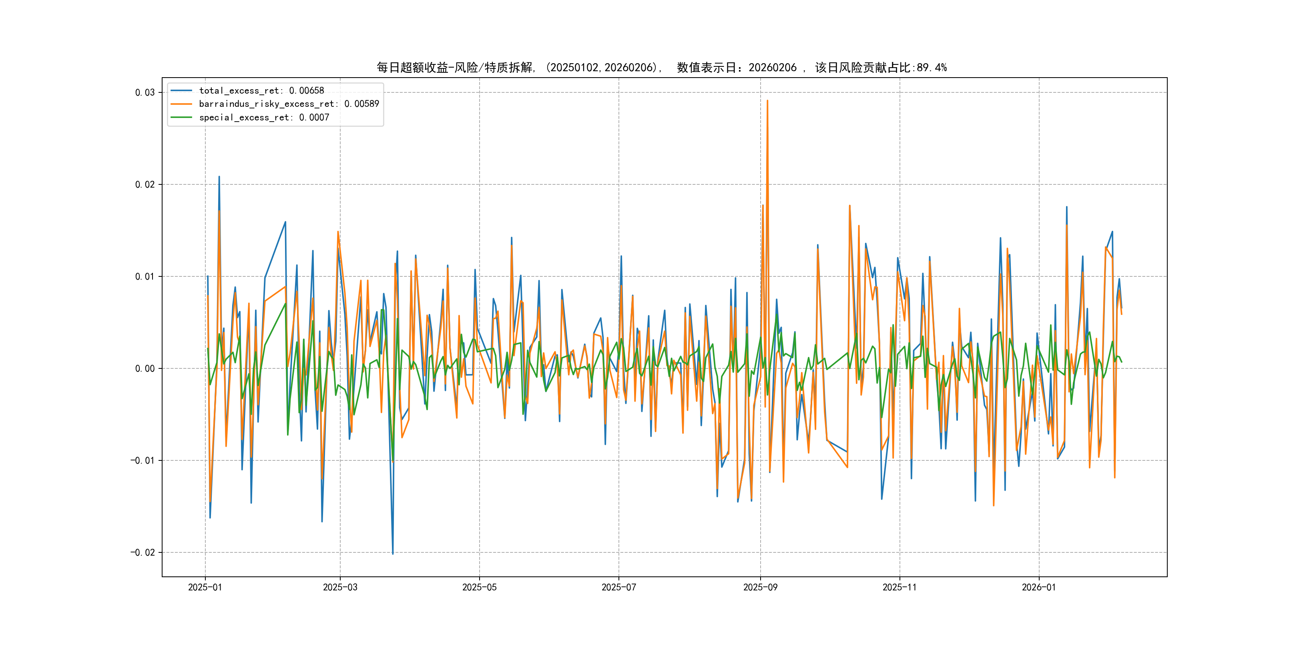
Task: Select the total_excess_ret: 0.00658 legend label
Action: tap(261, 90)
